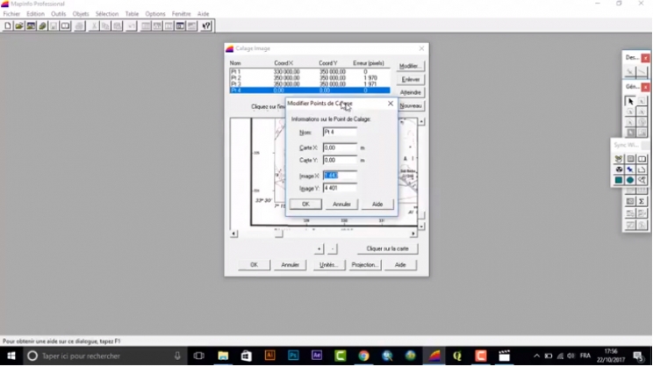
Task: Click the Nom field containing Pt 4
Action: tap(340, 132)
